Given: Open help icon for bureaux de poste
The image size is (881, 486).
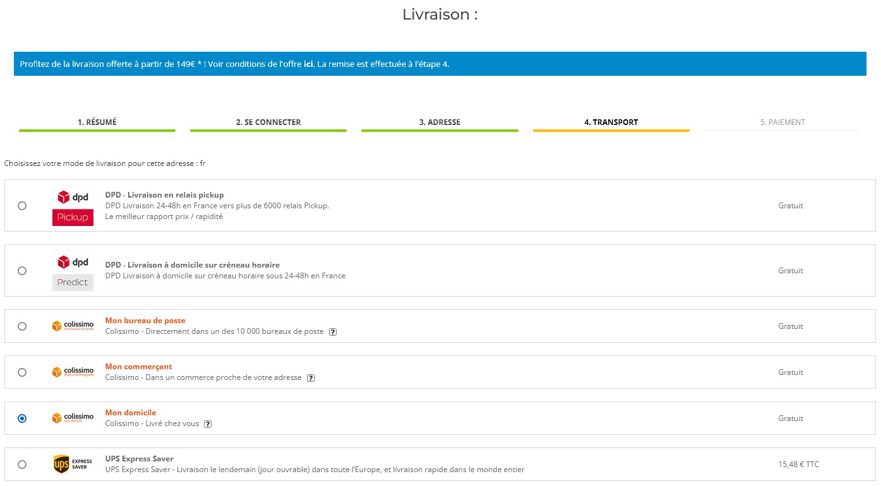Looking at the screenshot, I should [x=333, y=332].
